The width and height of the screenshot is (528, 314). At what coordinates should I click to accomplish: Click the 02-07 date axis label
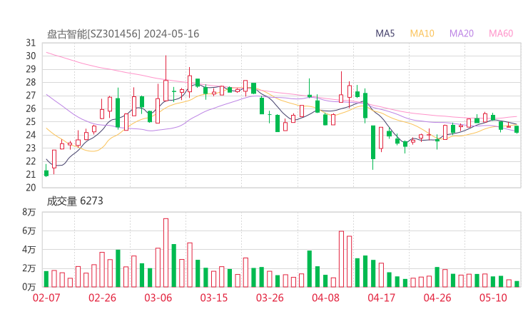[46, 298]
